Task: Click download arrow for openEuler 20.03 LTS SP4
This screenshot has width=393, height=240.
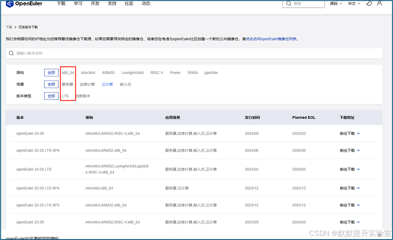Action: tap(358, 188)
